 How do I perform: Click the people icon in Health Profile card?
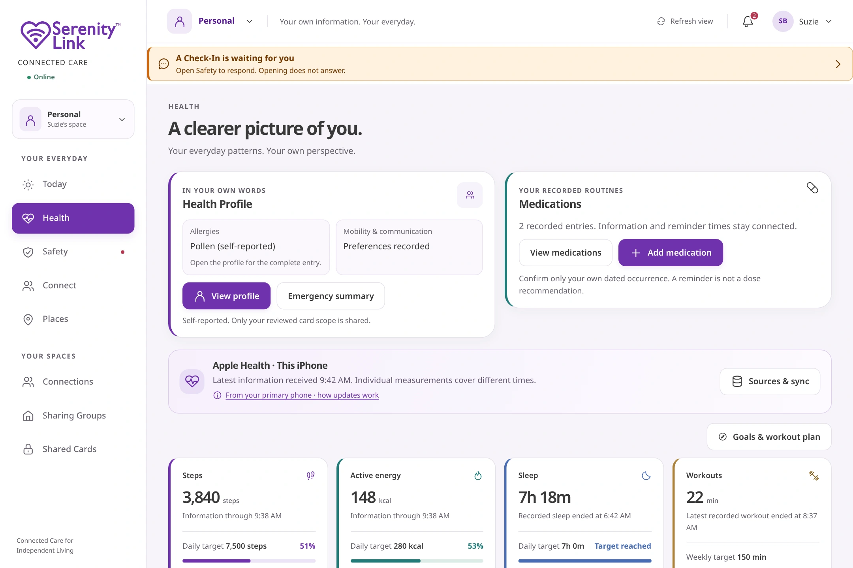(470, 195)
